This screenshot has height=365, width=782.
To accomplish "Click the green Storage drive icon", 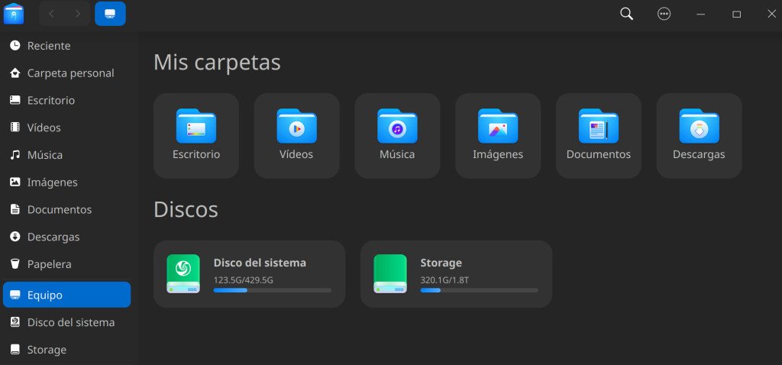I will [x=390, y=273].
